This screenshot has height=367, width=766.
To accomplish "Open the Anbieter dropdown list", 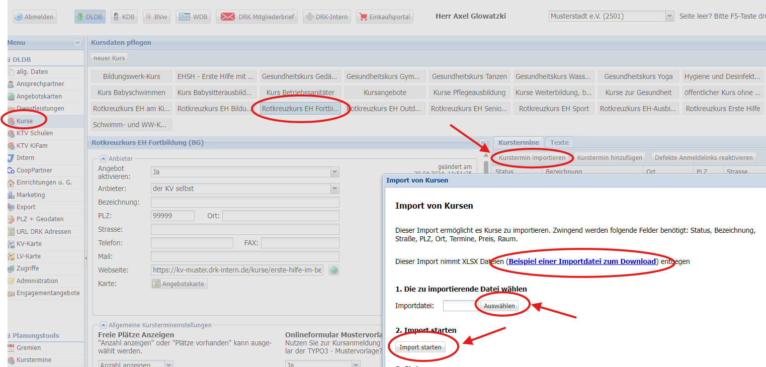I will [x=334, y=189].
